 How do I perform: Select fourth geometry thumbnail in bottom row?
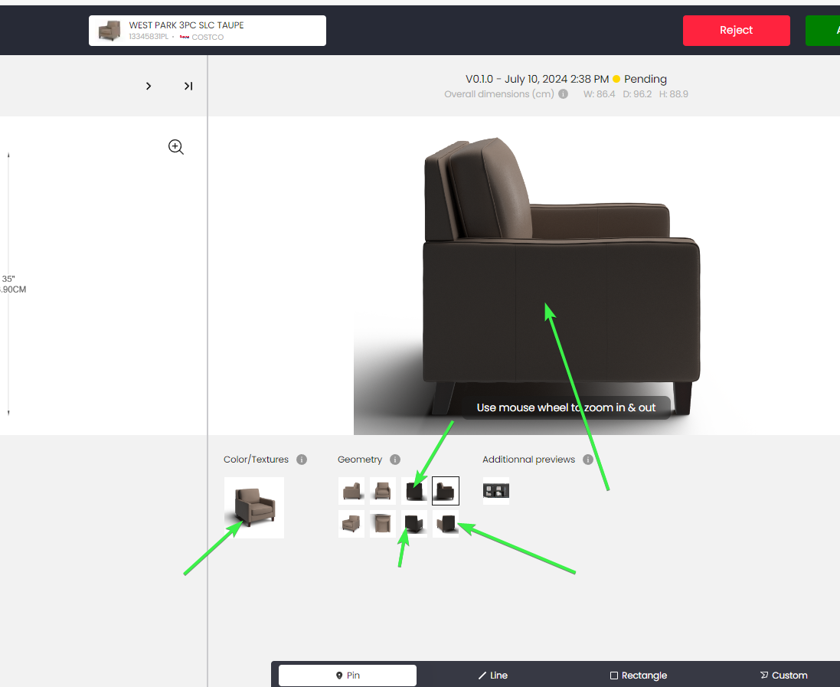coord(446,523)
